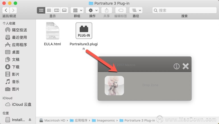219x124 pixels.
Task: Go forward in Finder history
Action: pos(13,10)
